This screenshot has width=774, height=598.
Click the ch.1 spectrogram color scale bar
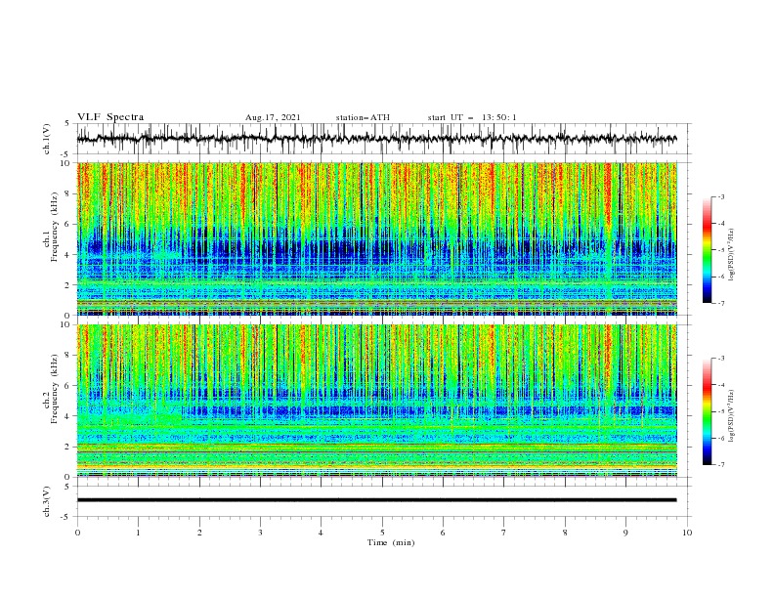[707, 250]
